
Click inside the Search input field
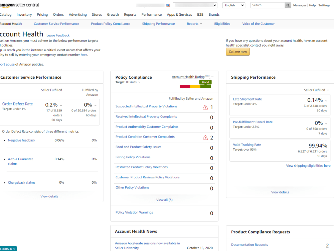(268, 5)
